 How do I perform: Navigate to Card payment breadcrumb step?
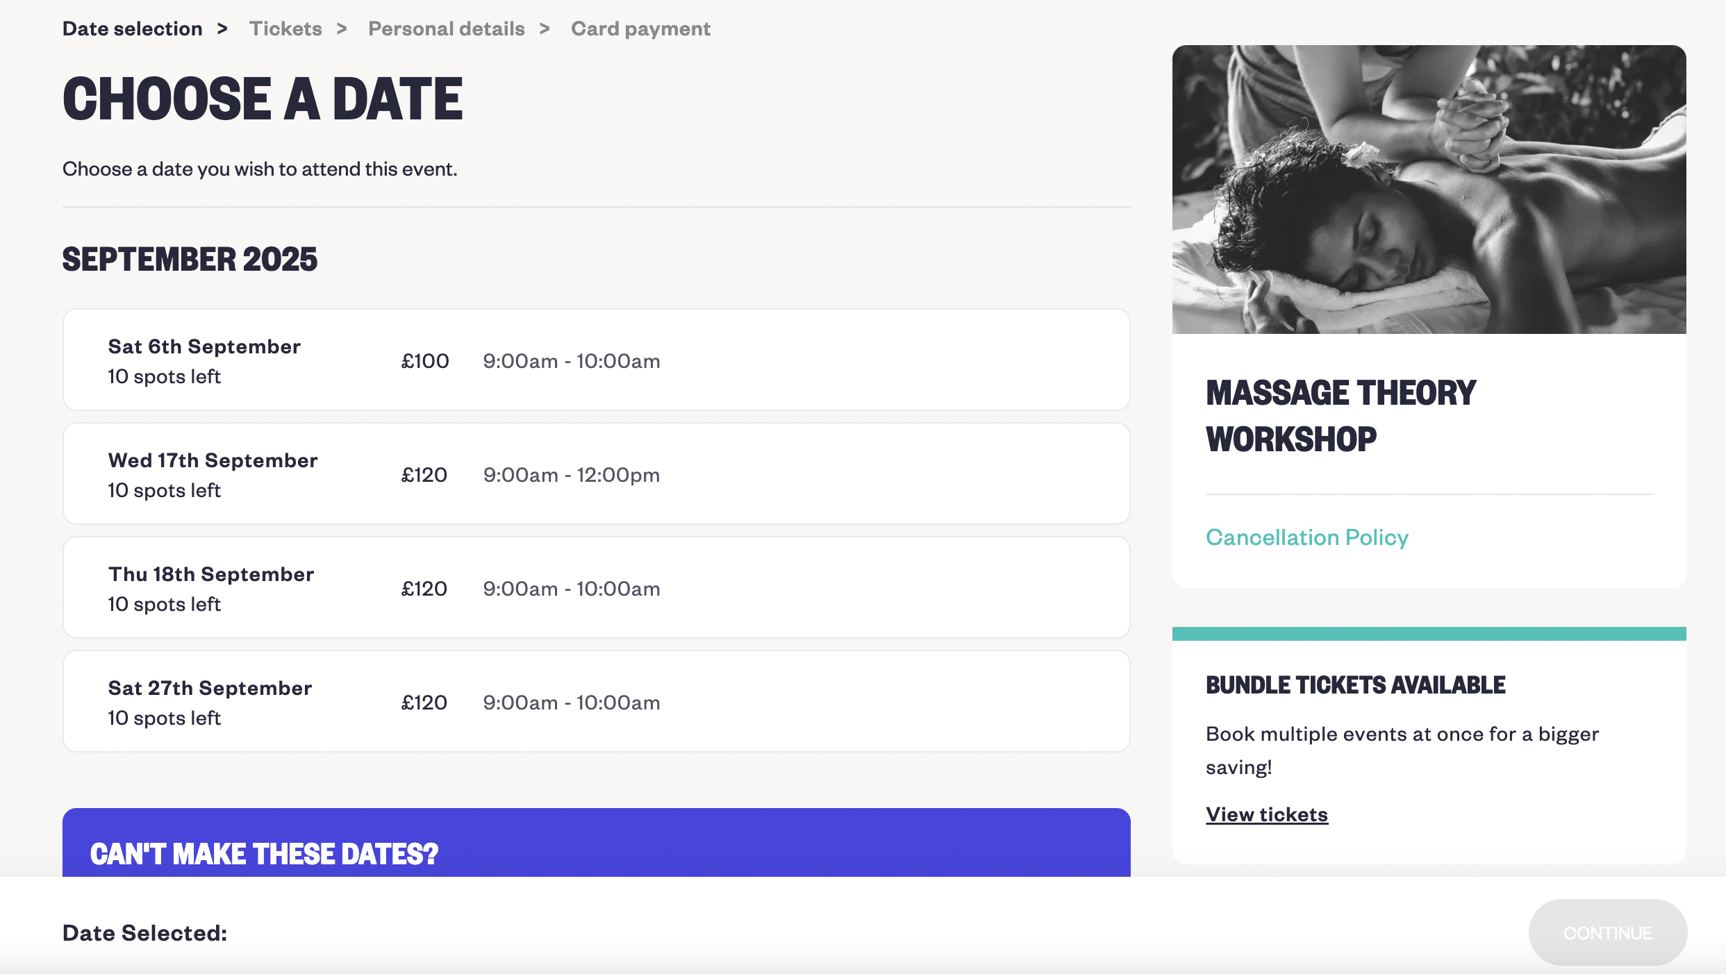(x=640, y=29)
